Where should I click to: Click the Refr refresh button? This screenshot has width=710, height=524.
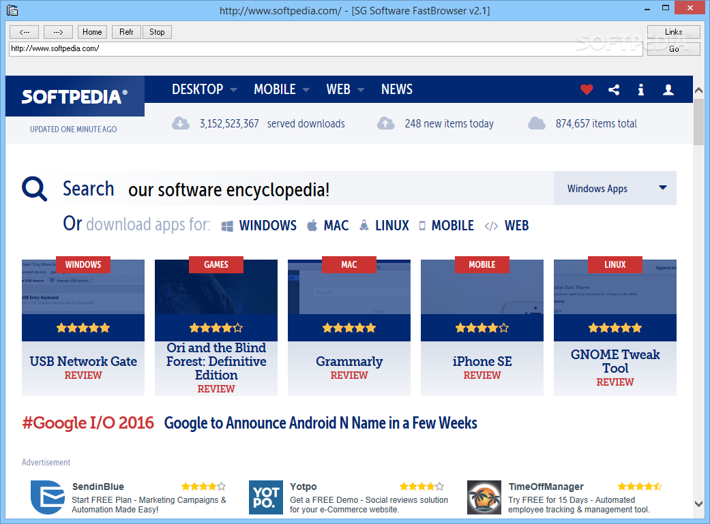click(126, 32)
